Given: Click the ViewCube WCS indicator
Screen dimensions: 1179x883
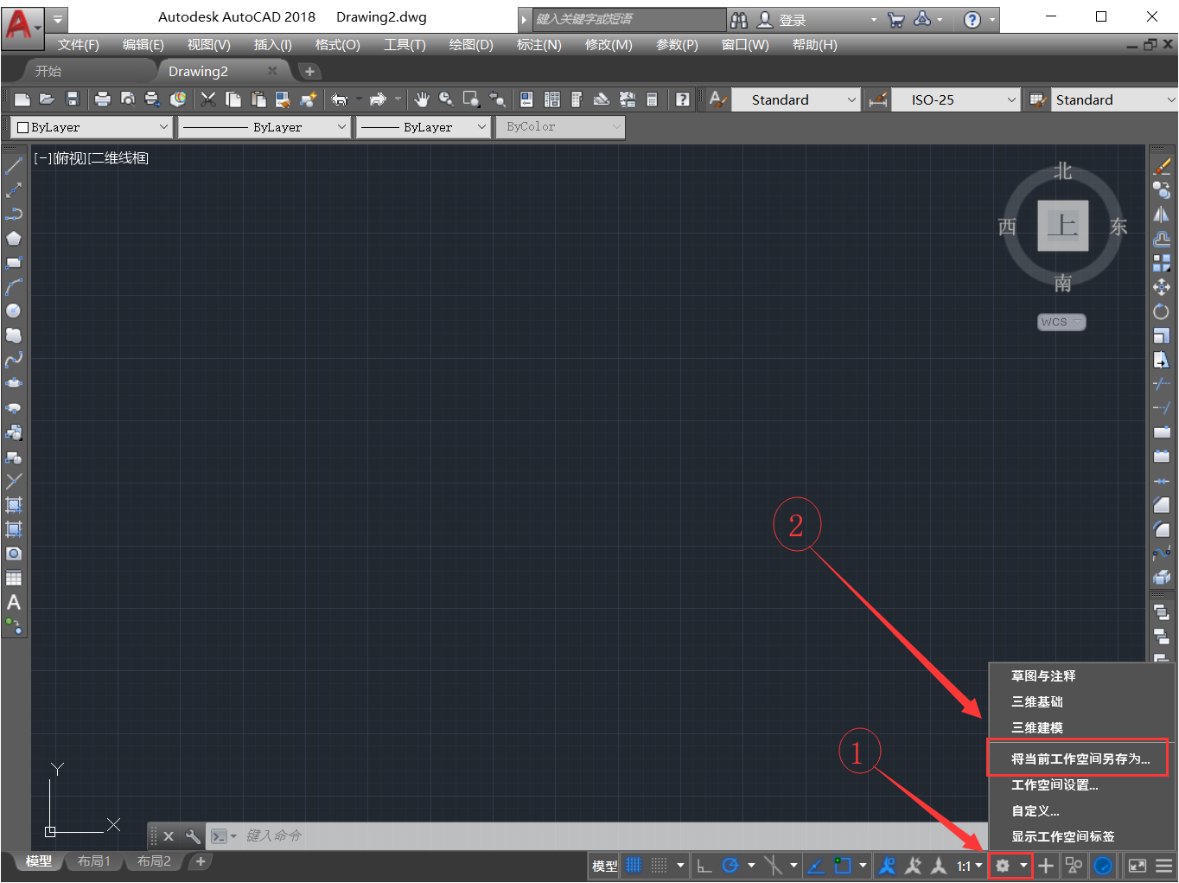Looking at the screenshot, I should [1061, 321].
